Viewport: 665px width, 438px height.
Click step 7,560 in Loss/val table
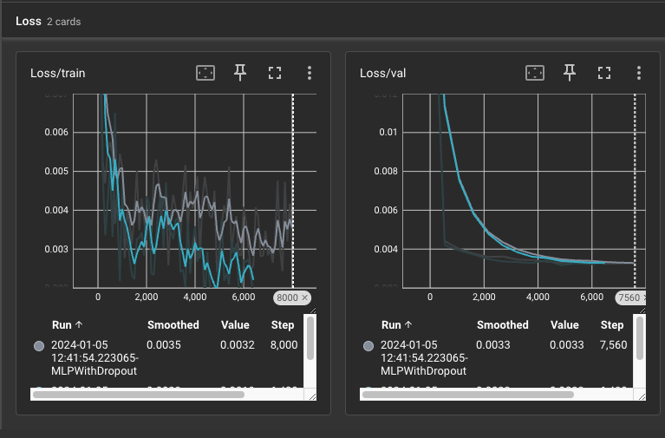coord(613,344)
